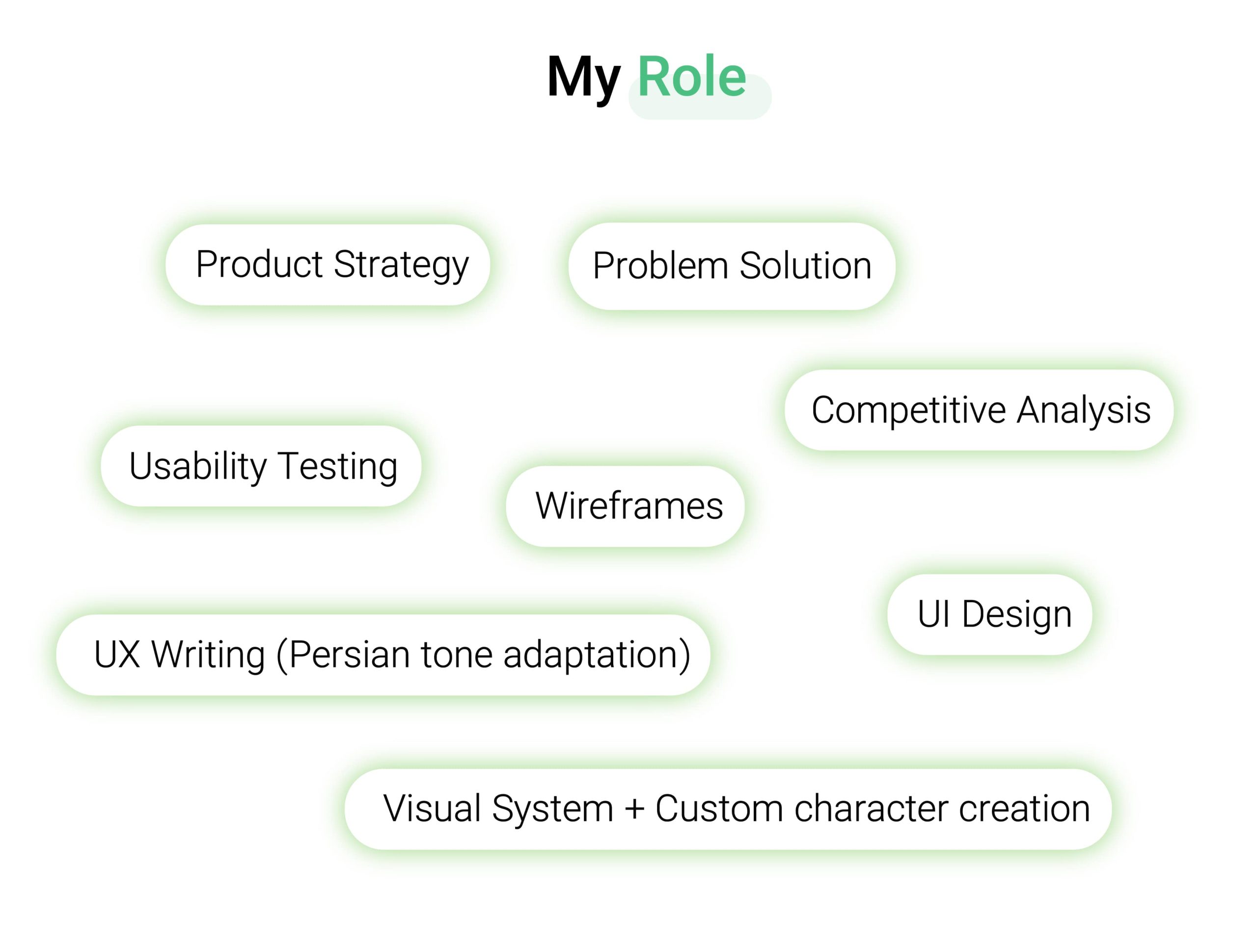
Task: Click the Competitive Analysis pill
Action: point(979,410)
